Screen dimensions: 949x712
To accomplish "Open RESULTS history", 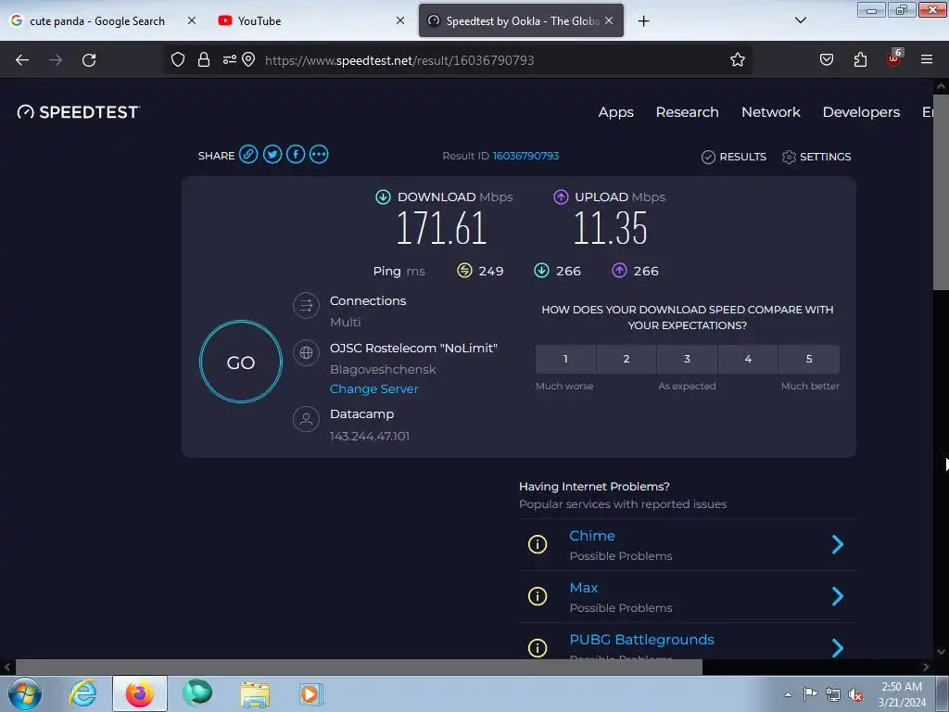I will tap(734, 157).
